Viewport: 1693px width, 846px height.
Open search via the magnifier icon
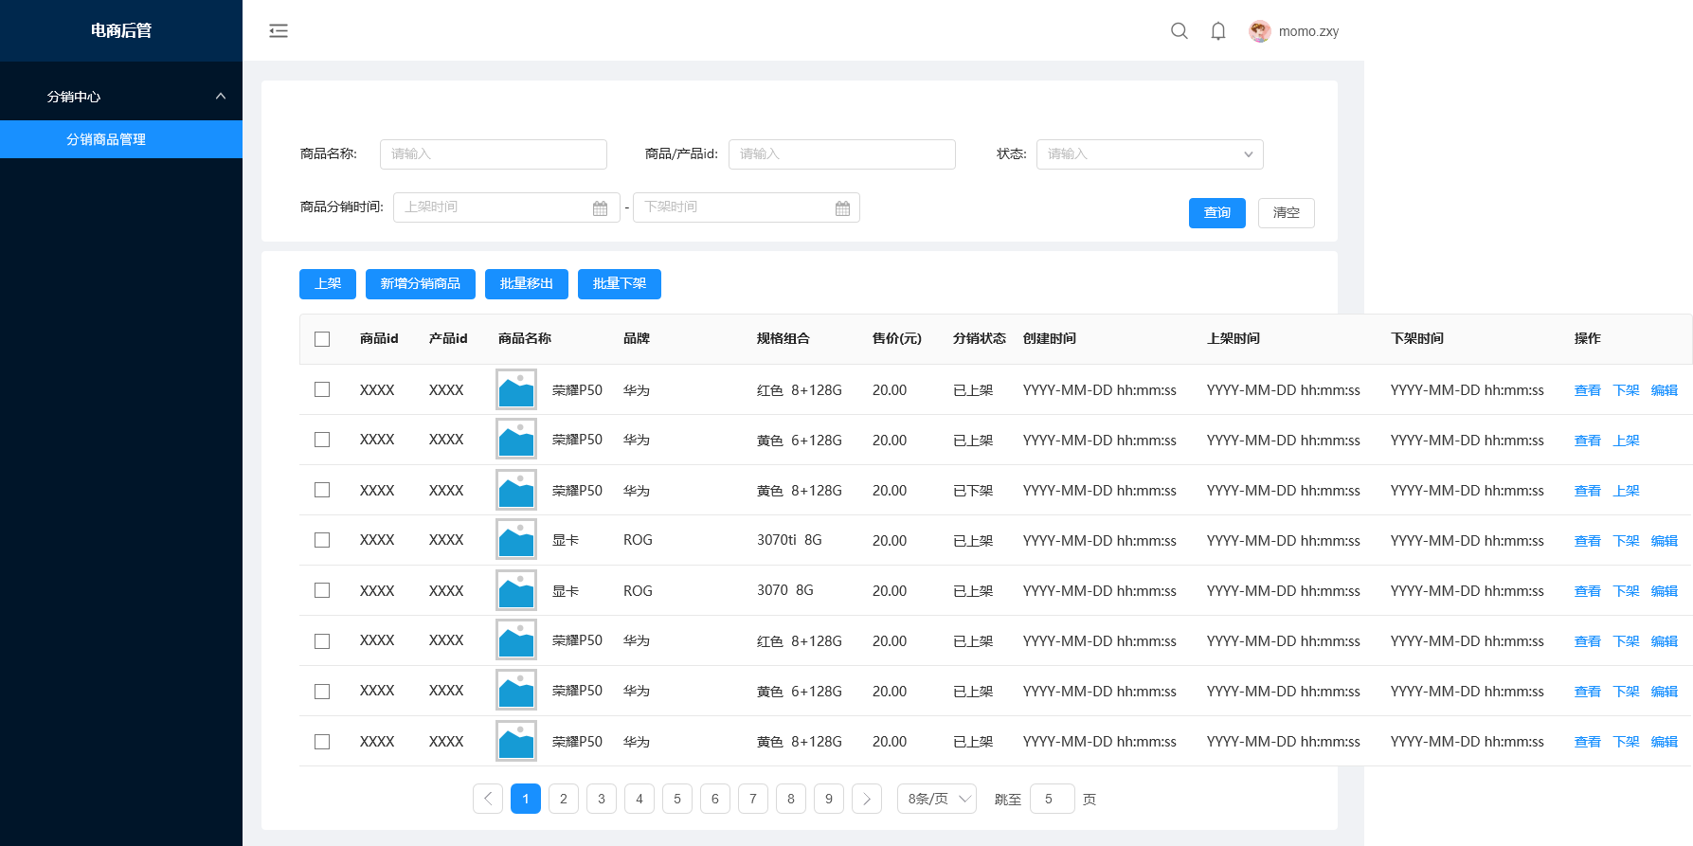(x=1180, y=31)
